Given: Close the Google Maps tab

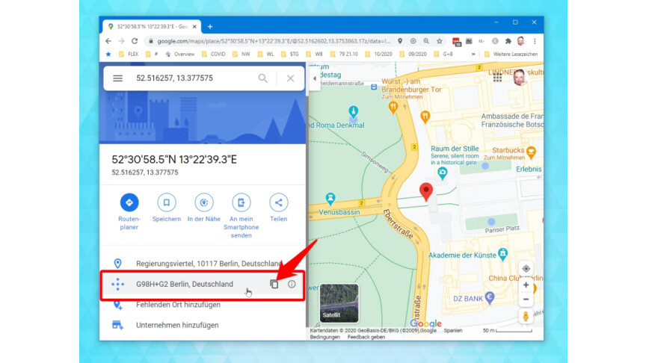Looking at the screenshot, I should point(194,27).
